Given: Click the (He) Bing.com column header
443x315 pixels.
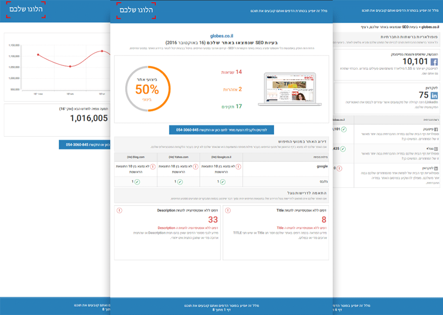Looking at the screenshot, I should tap(136, 157).
